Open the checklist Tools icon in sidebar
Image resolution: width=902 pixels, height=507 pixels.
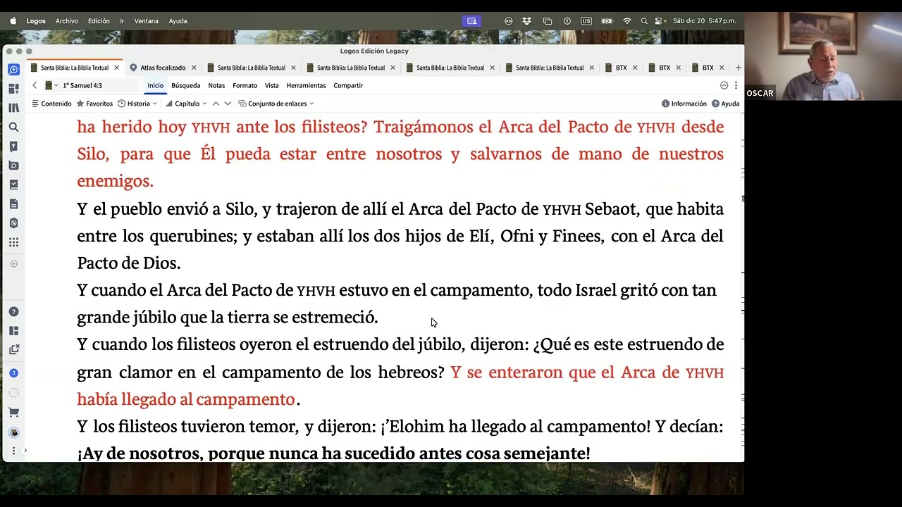pos(13,184)
